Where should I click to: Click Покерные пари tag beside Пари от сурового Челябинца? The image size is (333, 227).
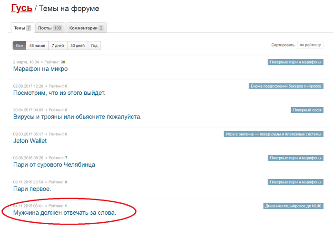[295, 158]
